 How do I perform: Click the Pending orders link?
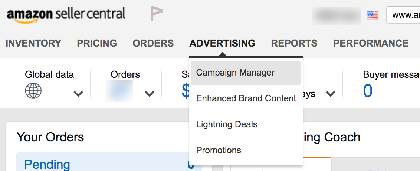point(47,165)
